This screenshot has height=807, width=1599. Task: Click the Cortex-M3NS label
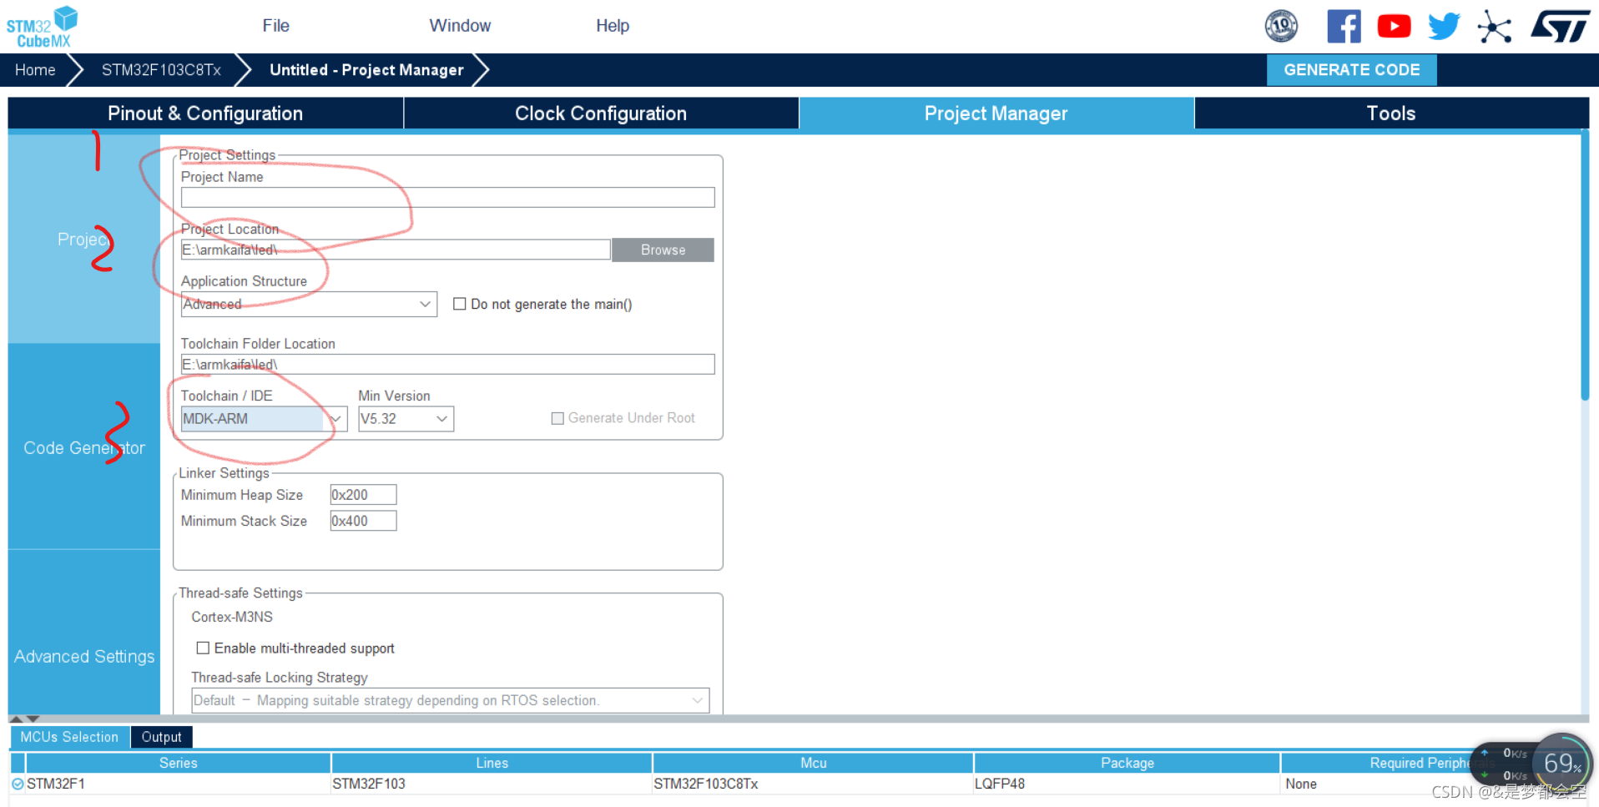coord(232,617)
